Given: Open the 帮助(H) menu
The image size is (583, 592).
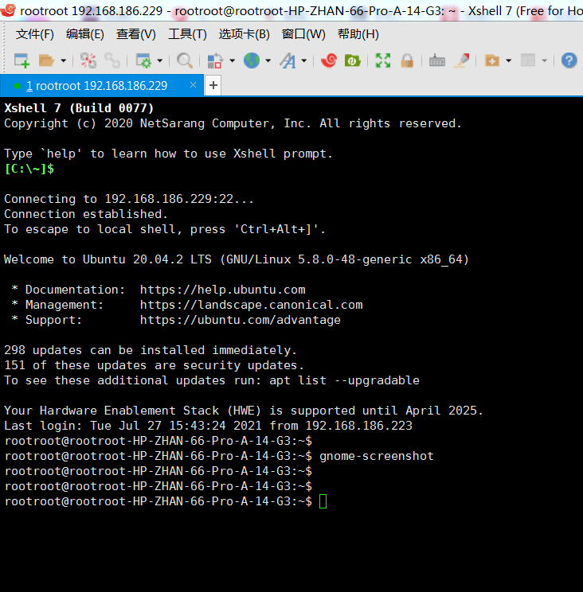Looking at the screenshot, I should [358, 34].
